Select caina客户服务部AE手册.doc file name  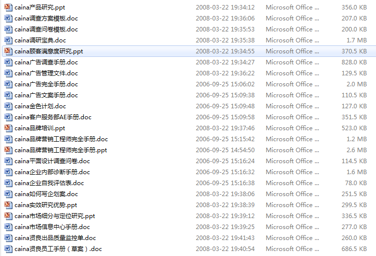tap(53, 117)
